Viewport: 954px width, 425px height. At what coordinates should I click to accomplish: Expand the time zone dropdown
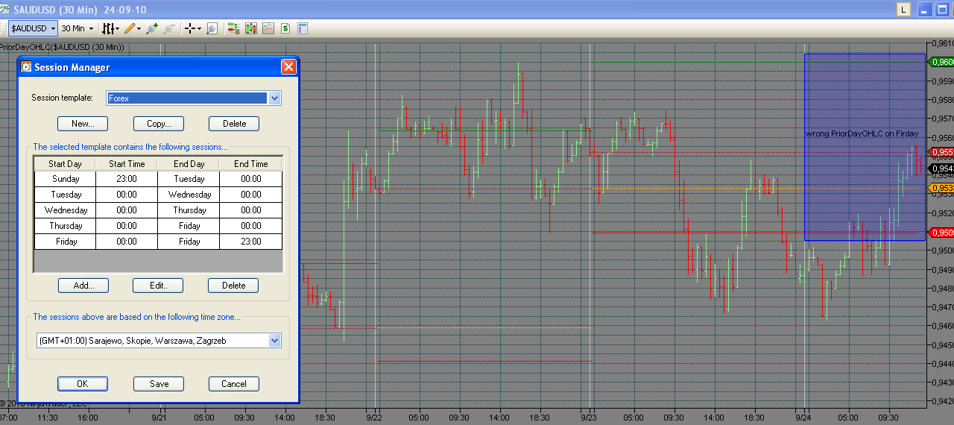274,340
